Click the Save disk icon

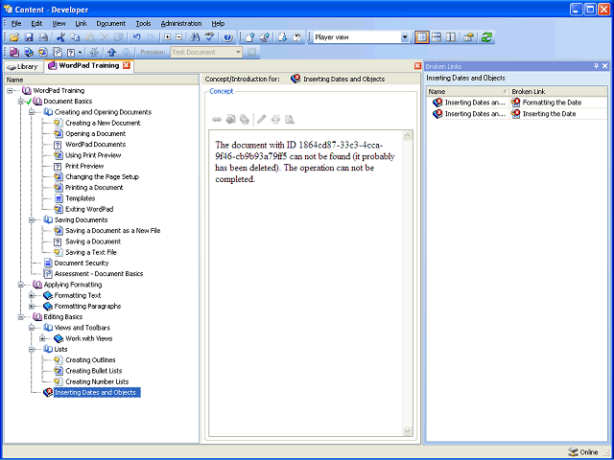pos(29,37)
